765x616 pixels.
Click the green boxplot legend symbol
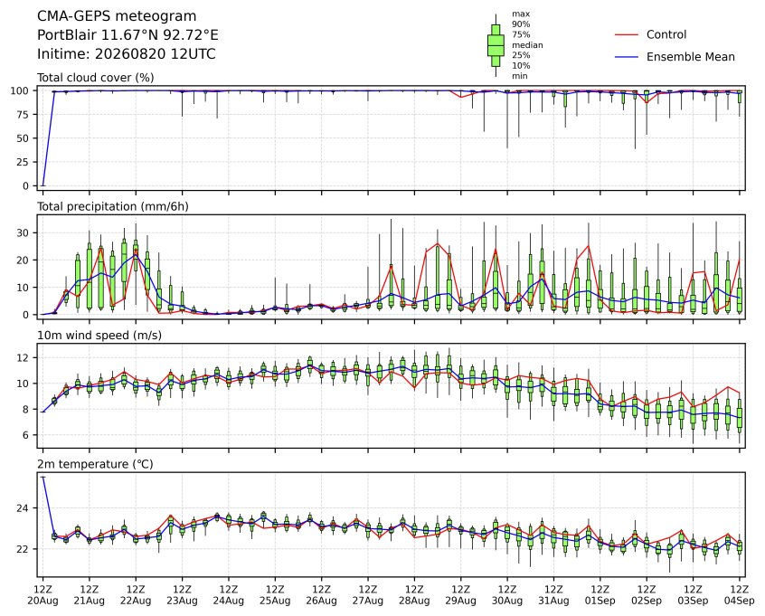496,45
